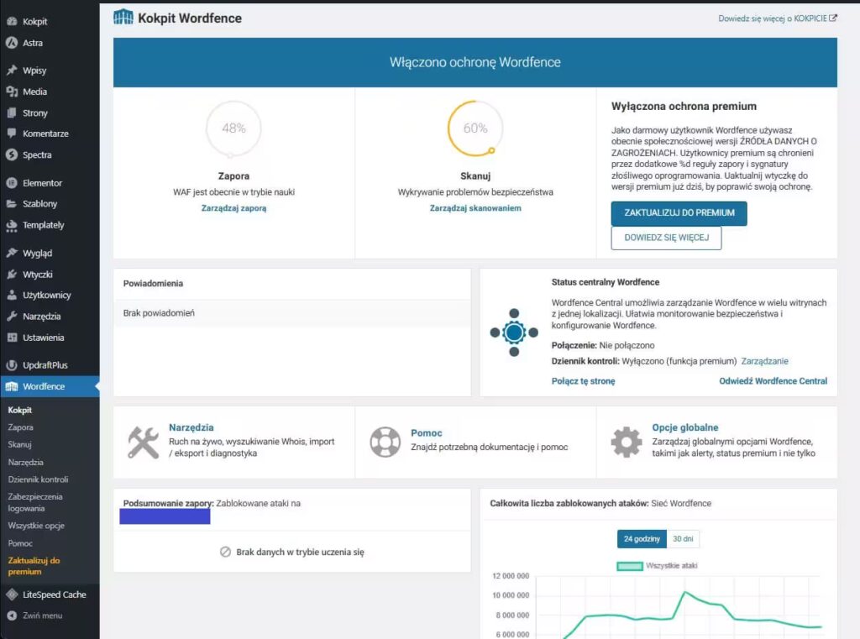Click the Komentarze comment bubble icon
This screenshot has height=639, width=860.
pyautogui.click(x=12, y=134)
